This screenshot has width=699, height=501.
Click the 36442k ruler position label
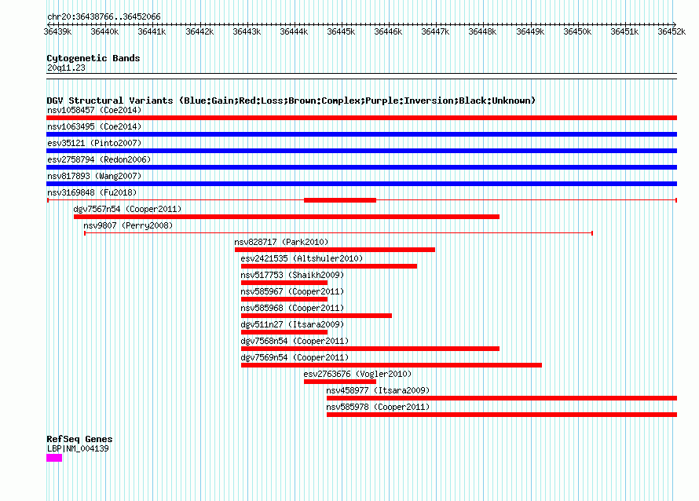(199, 31)
